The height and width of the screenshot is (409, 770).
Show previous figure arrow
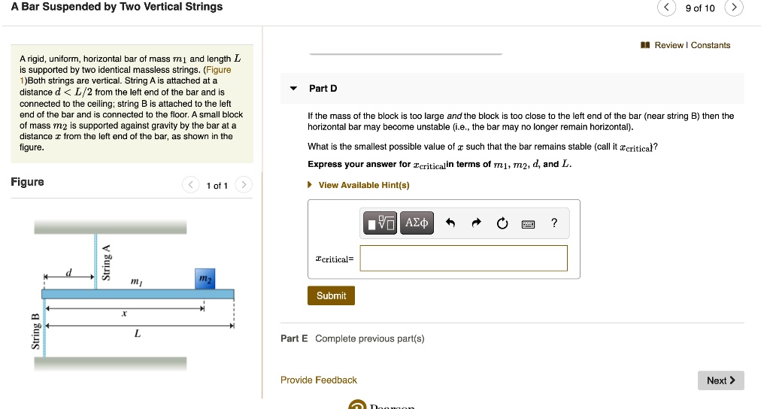(x=190, y=185)
